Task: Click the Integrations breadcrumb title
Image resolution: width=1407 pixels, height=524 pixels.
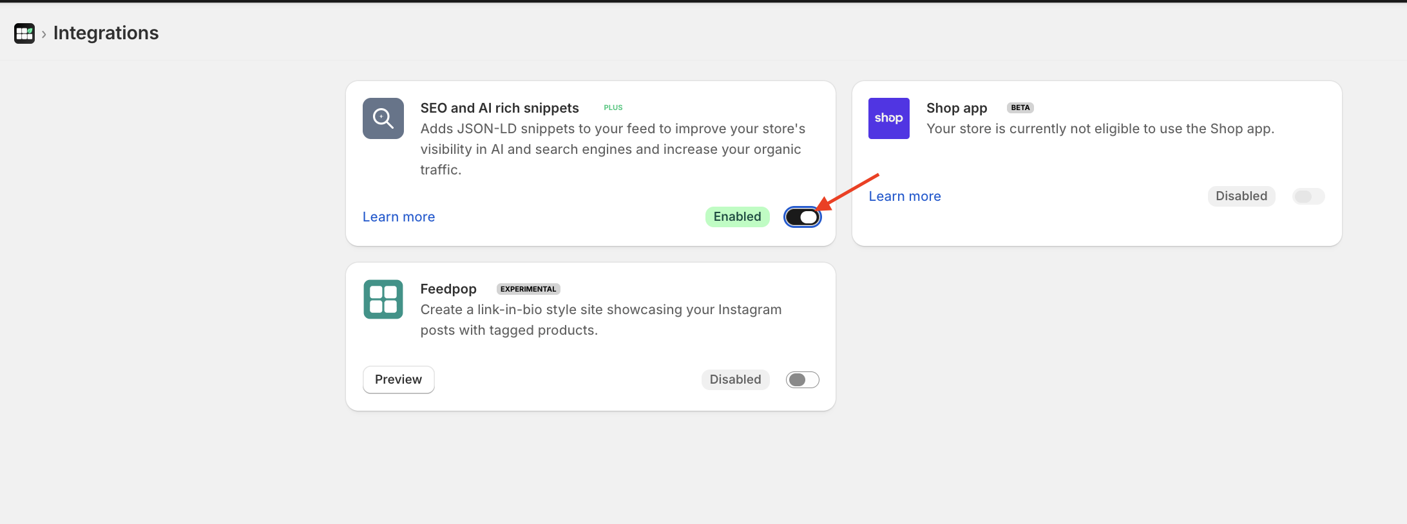Action: coord(106,33)
